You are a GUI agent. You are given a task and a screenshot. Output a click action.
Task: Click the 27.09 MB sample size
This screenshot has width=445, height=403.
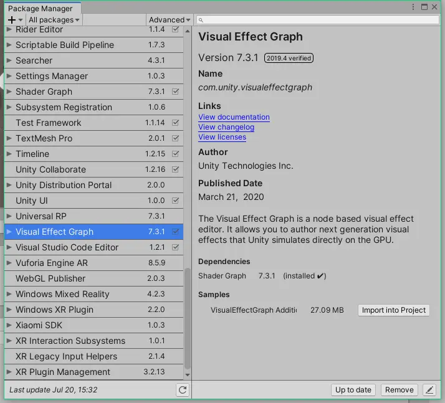327,310
